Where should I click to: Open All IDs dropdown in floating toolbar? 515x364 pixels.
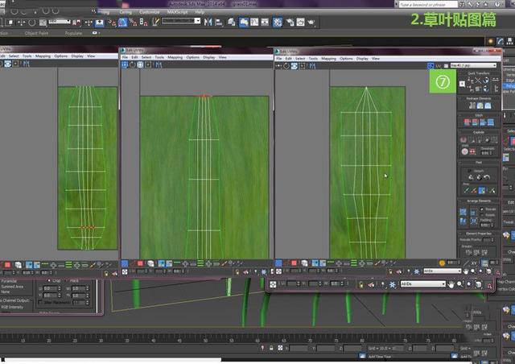[x=422, y=283]
